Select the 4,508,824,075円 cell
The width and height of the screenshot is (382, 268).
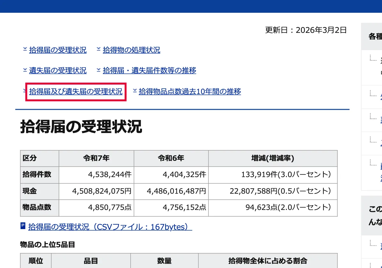pos(96,191)
